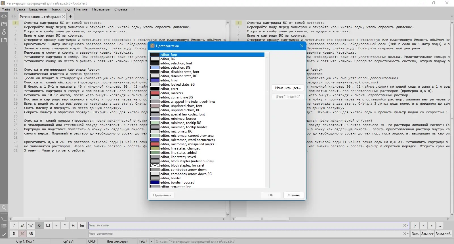Click the magnifier search sidebar icon

tap(4, 207)
